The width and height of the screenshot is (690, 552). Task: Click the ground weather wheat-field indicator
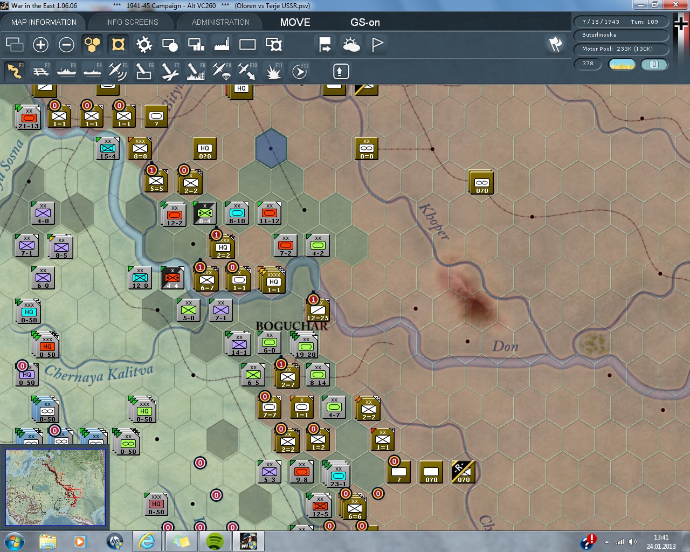pyautogui.click(x=622, y=64)
